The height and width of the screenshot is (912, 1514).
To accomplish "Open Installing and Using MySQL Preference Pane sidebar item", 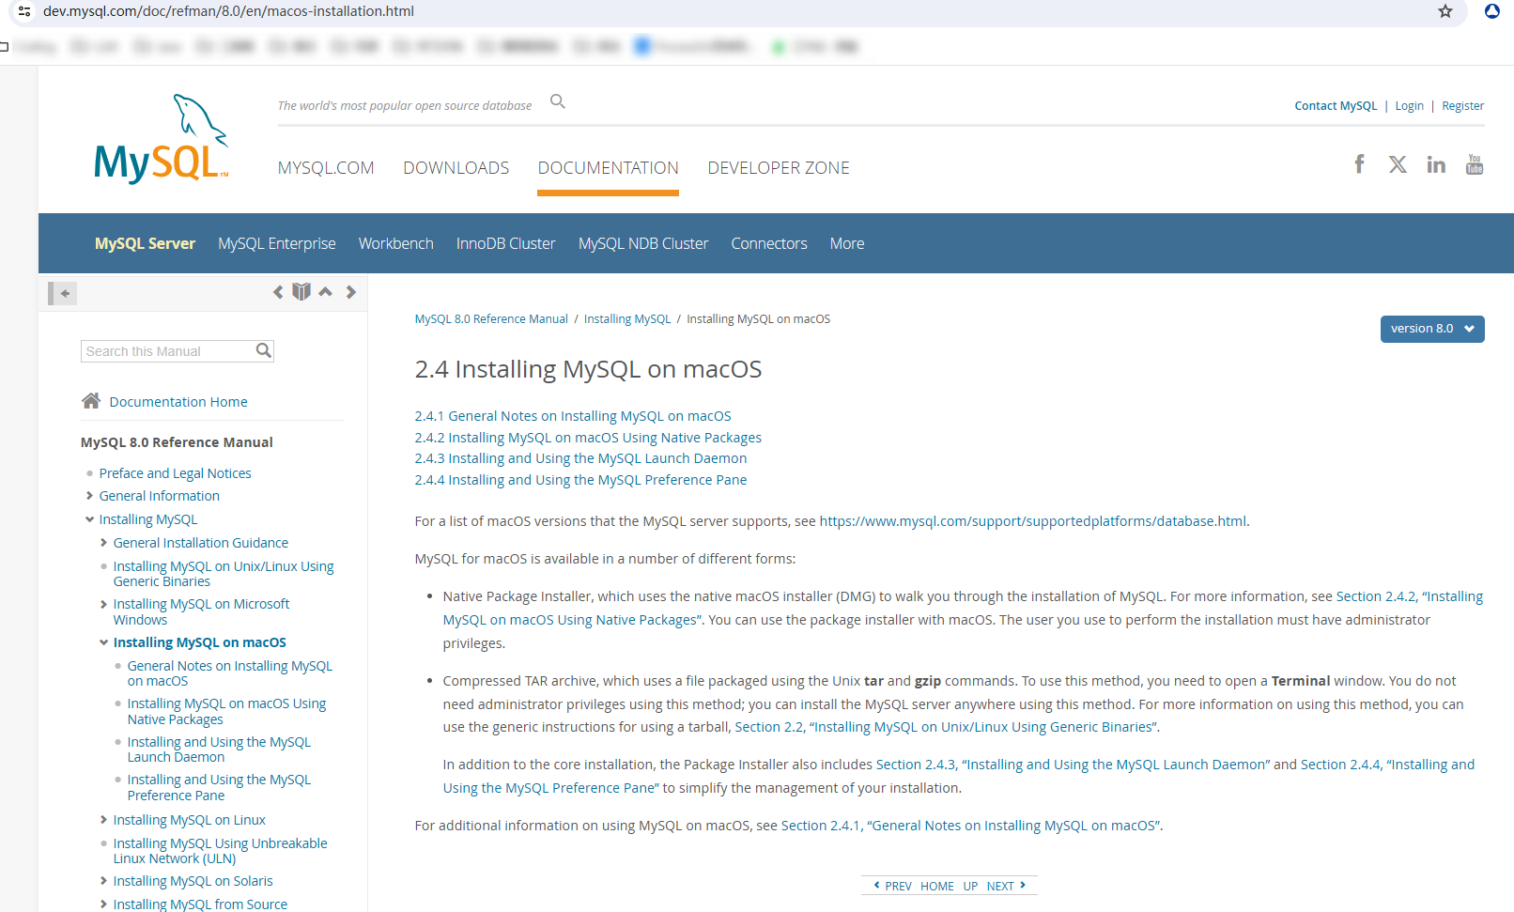I will point(219,787).
